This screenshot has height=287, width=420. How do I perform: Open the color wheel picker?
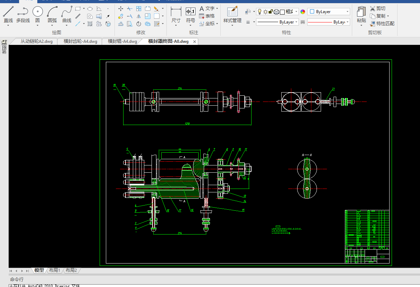pyautogui.click(x=303, y=12)
